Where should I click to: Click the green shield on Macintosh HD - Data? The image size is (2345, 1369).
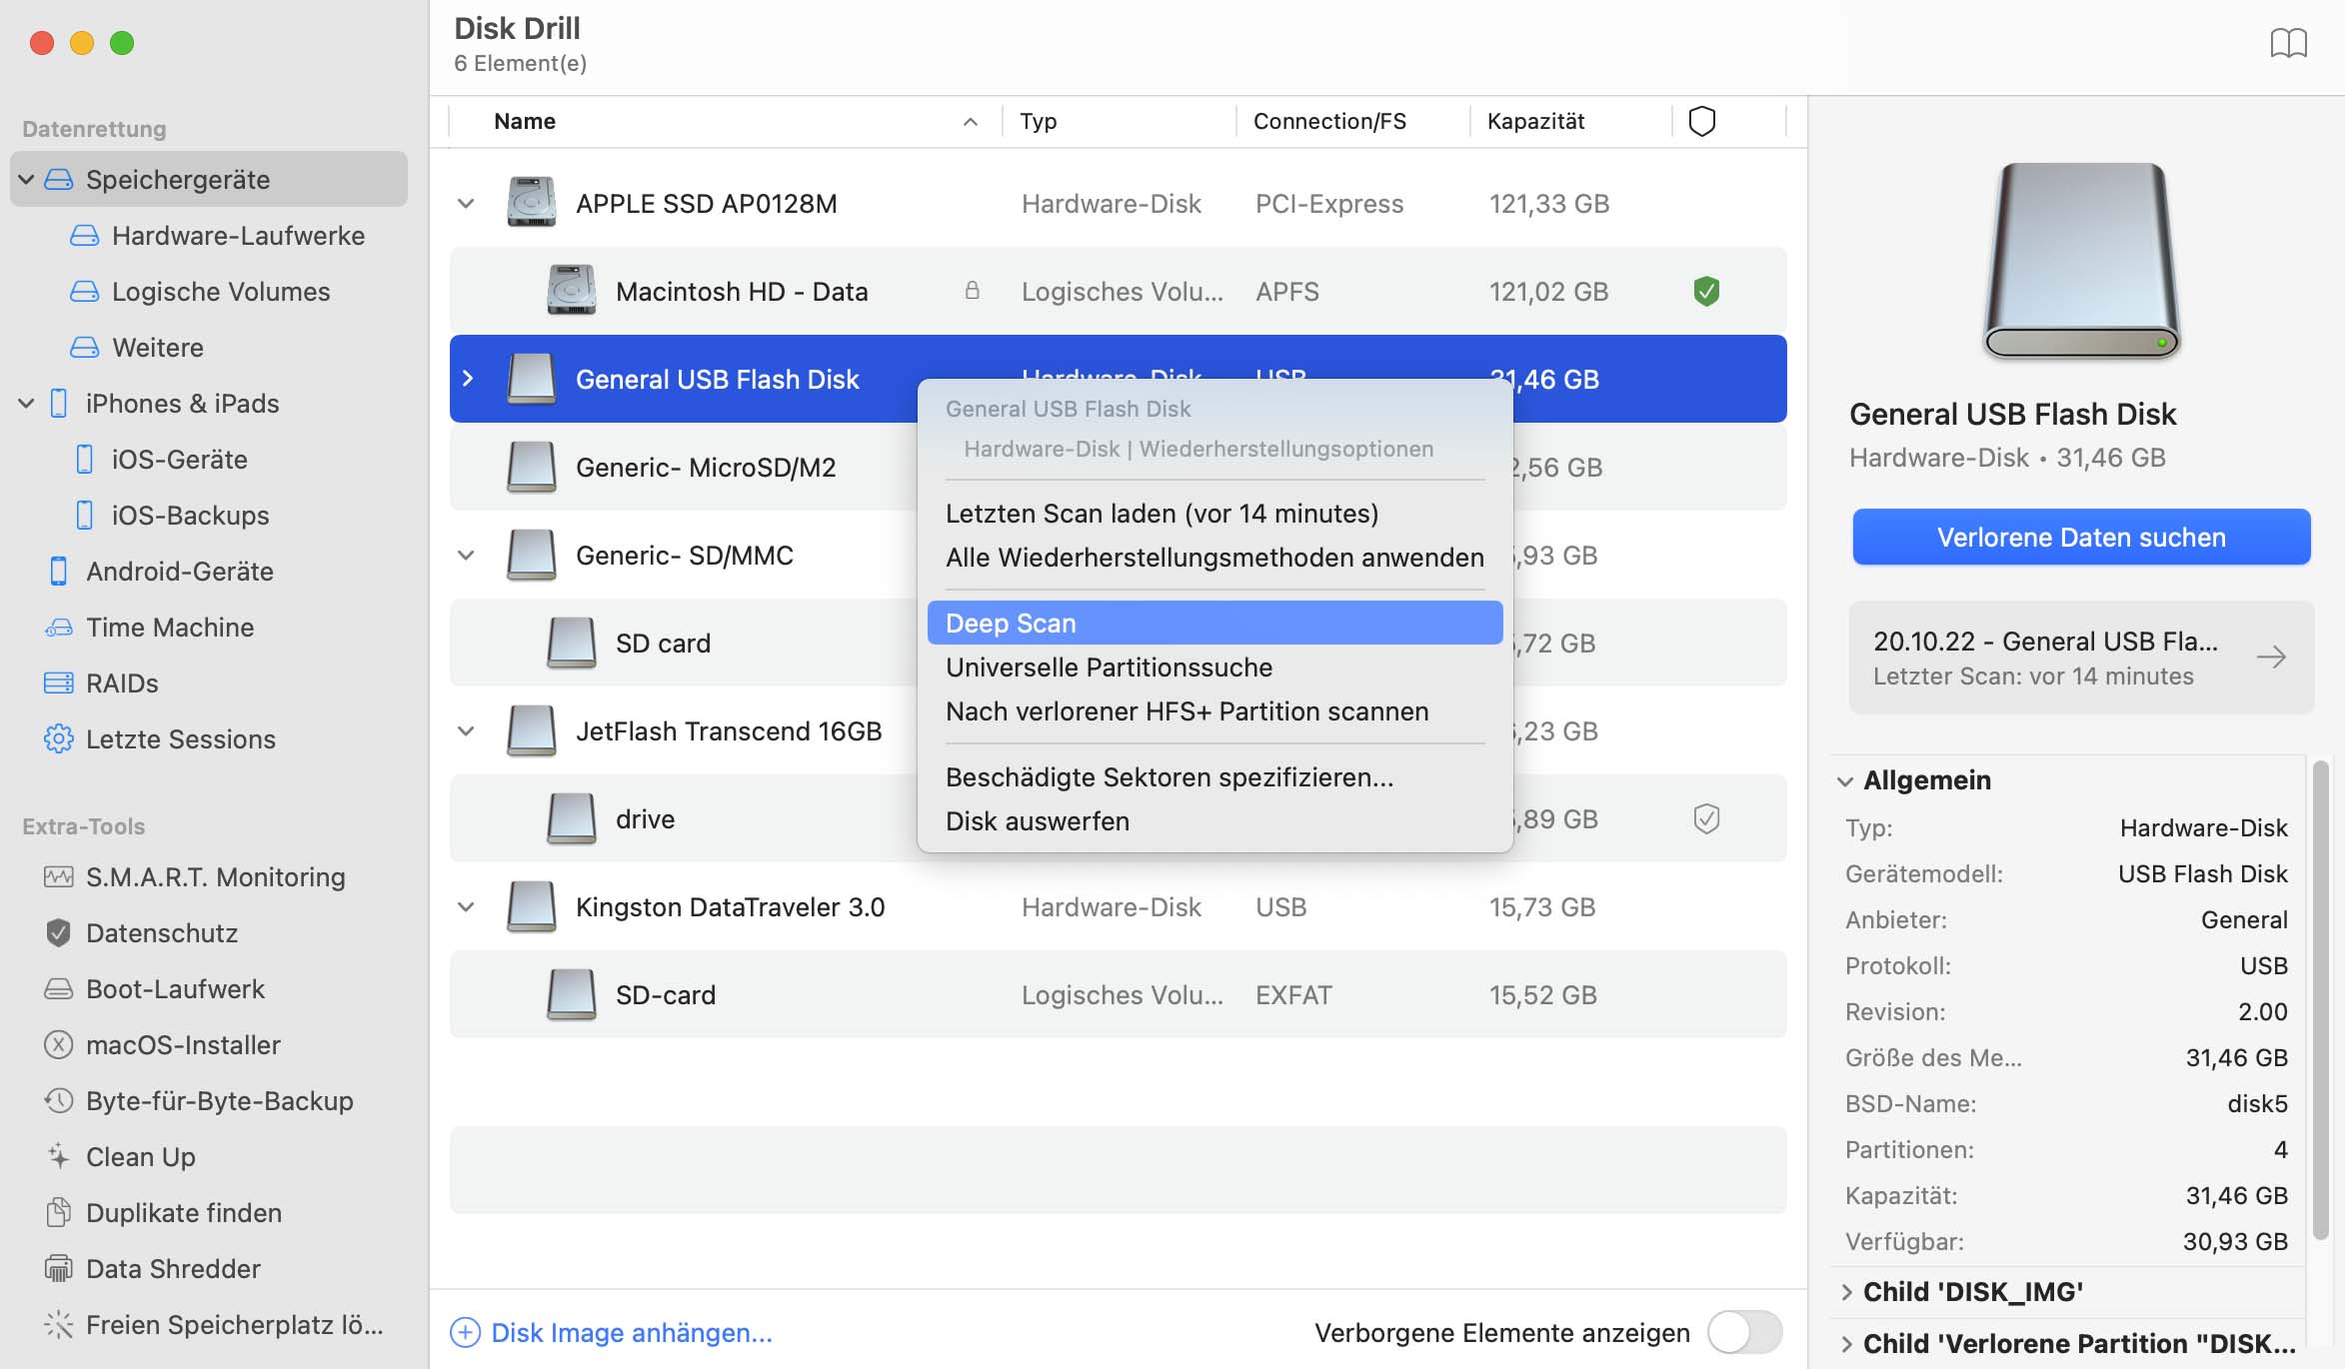click(1706, 292)
